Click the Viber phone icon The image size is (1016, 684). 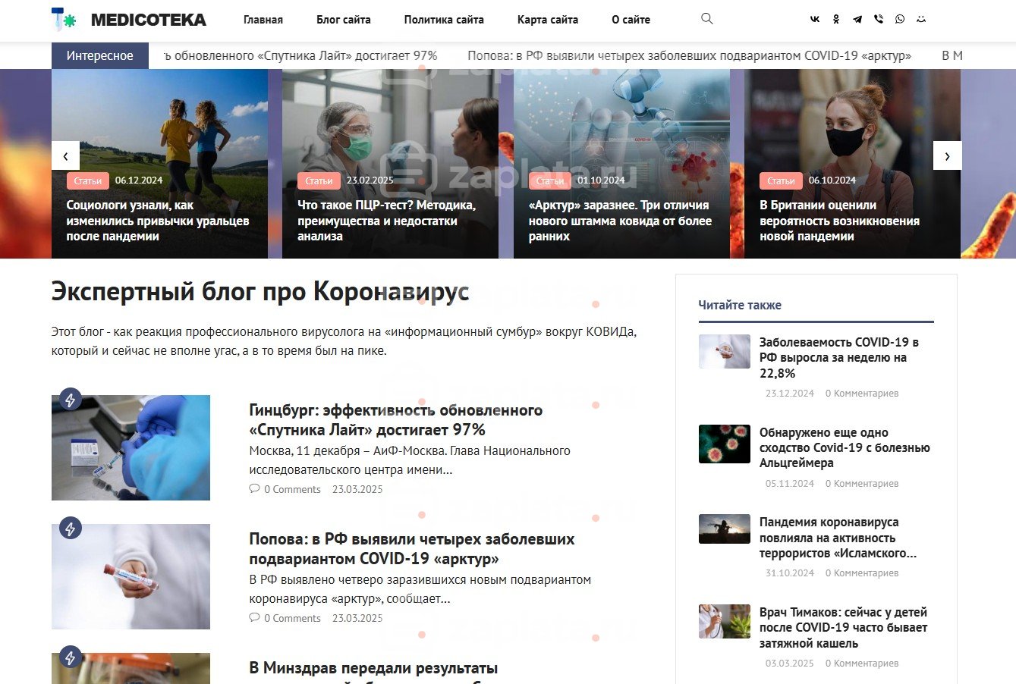(x=879, y=20)
